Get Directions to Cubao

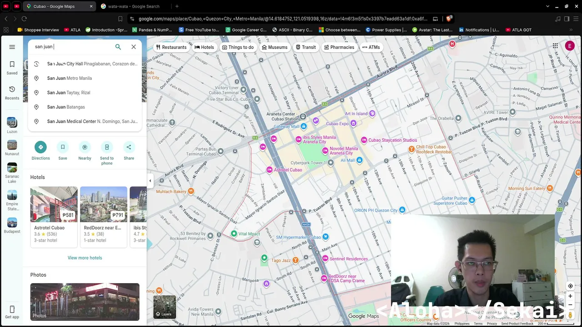[40, 151]
